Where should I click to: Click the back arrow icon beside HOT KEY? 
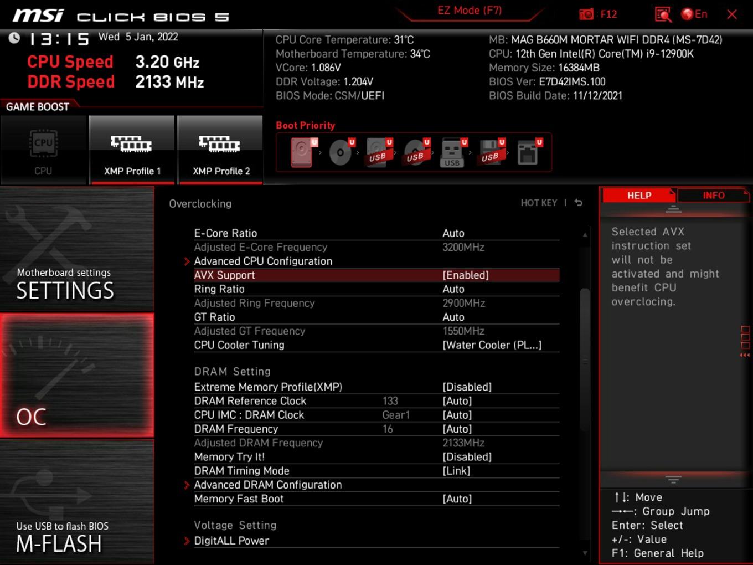point(579,203)
